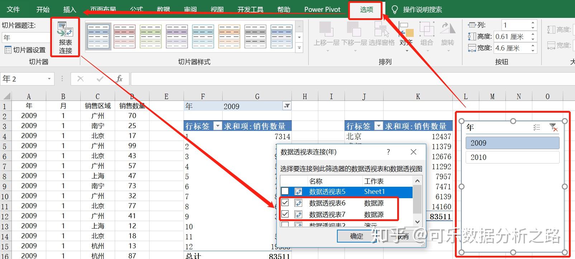Select the 选项 tab
This screenshot has height=259, width=575.
[366, 9]
